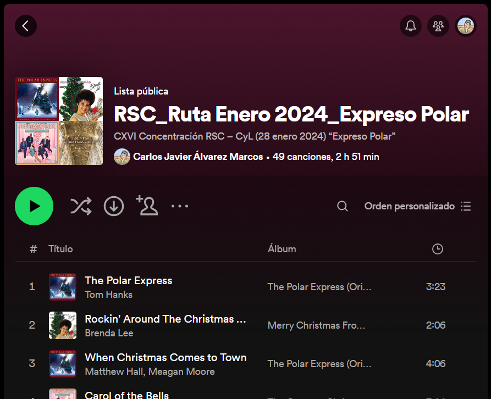Select track Rockin' Around The Christmas …
This screenshot has width=491, height=399.
(x=165, y=319)
